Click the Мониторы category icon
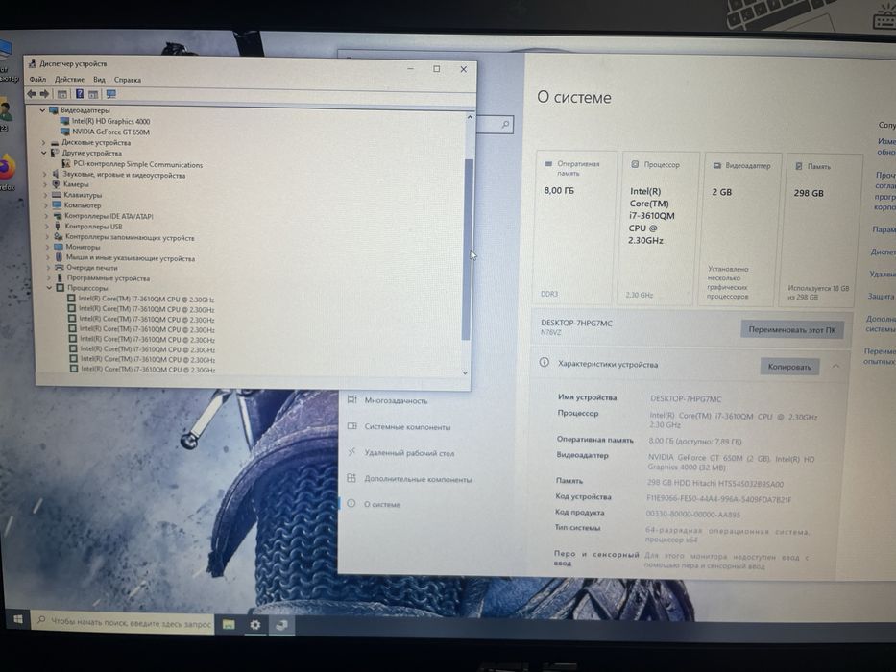Viewport: 896px width, 672px height. click(x=58, y=247)
